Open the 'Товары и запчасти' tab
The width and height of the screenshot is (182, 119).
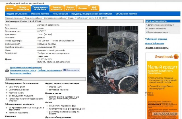pyautogui.click(x=57, y=8)
